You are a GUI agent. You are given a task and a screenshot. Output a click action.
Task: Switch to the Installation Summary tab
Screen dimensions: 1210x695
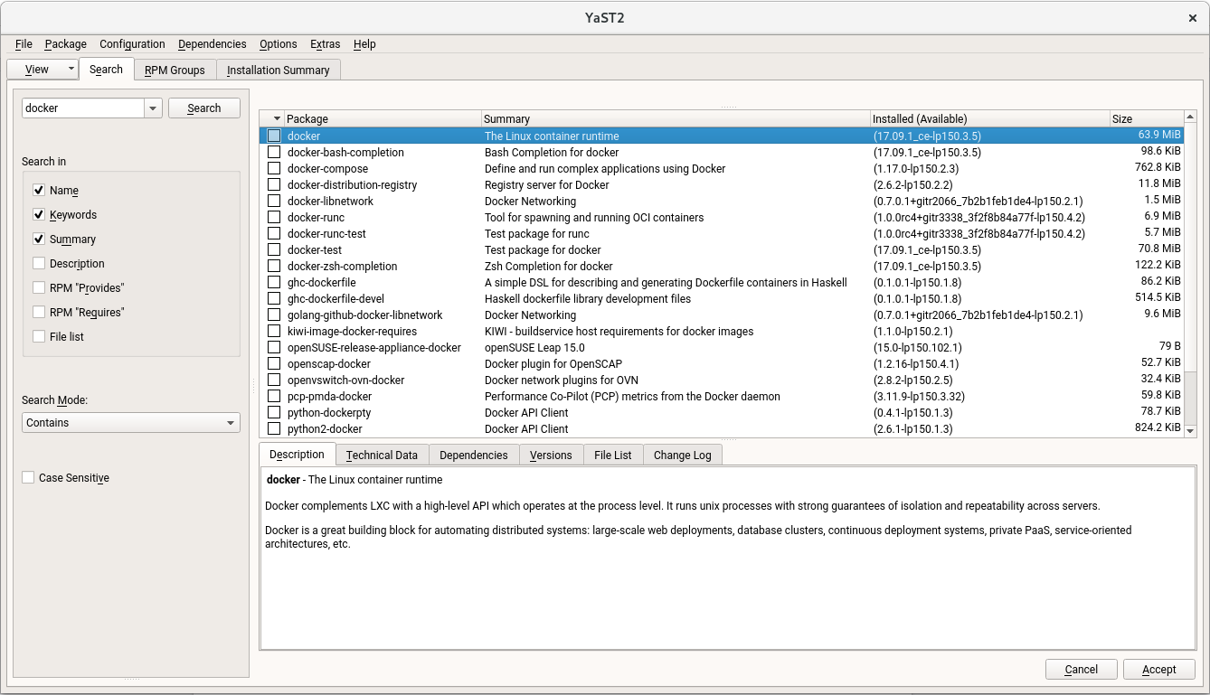tap(279, 70)
